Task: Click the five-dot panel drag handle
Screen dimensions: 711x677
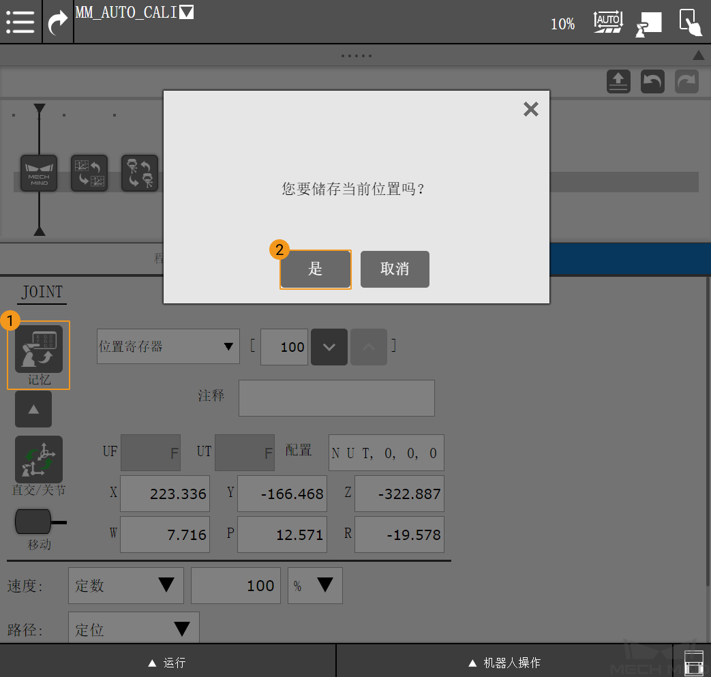Action: 357,56
